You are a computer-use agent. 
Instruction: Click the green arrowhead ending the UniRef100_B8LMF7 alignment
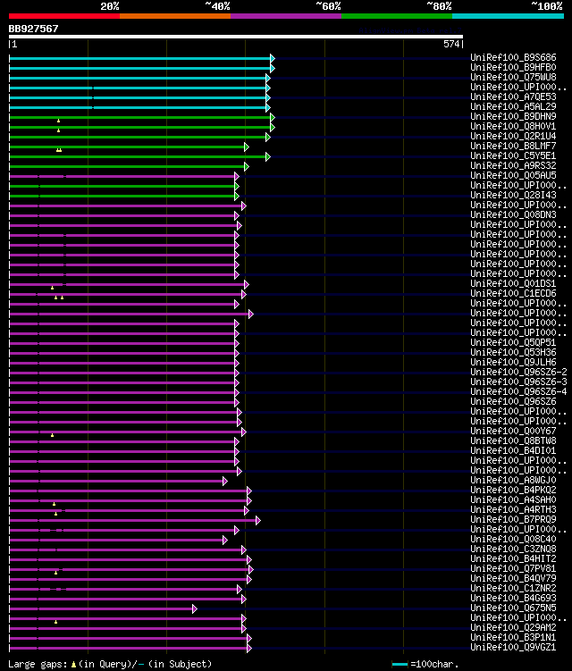pyautogui.click(x=247, y=147)
